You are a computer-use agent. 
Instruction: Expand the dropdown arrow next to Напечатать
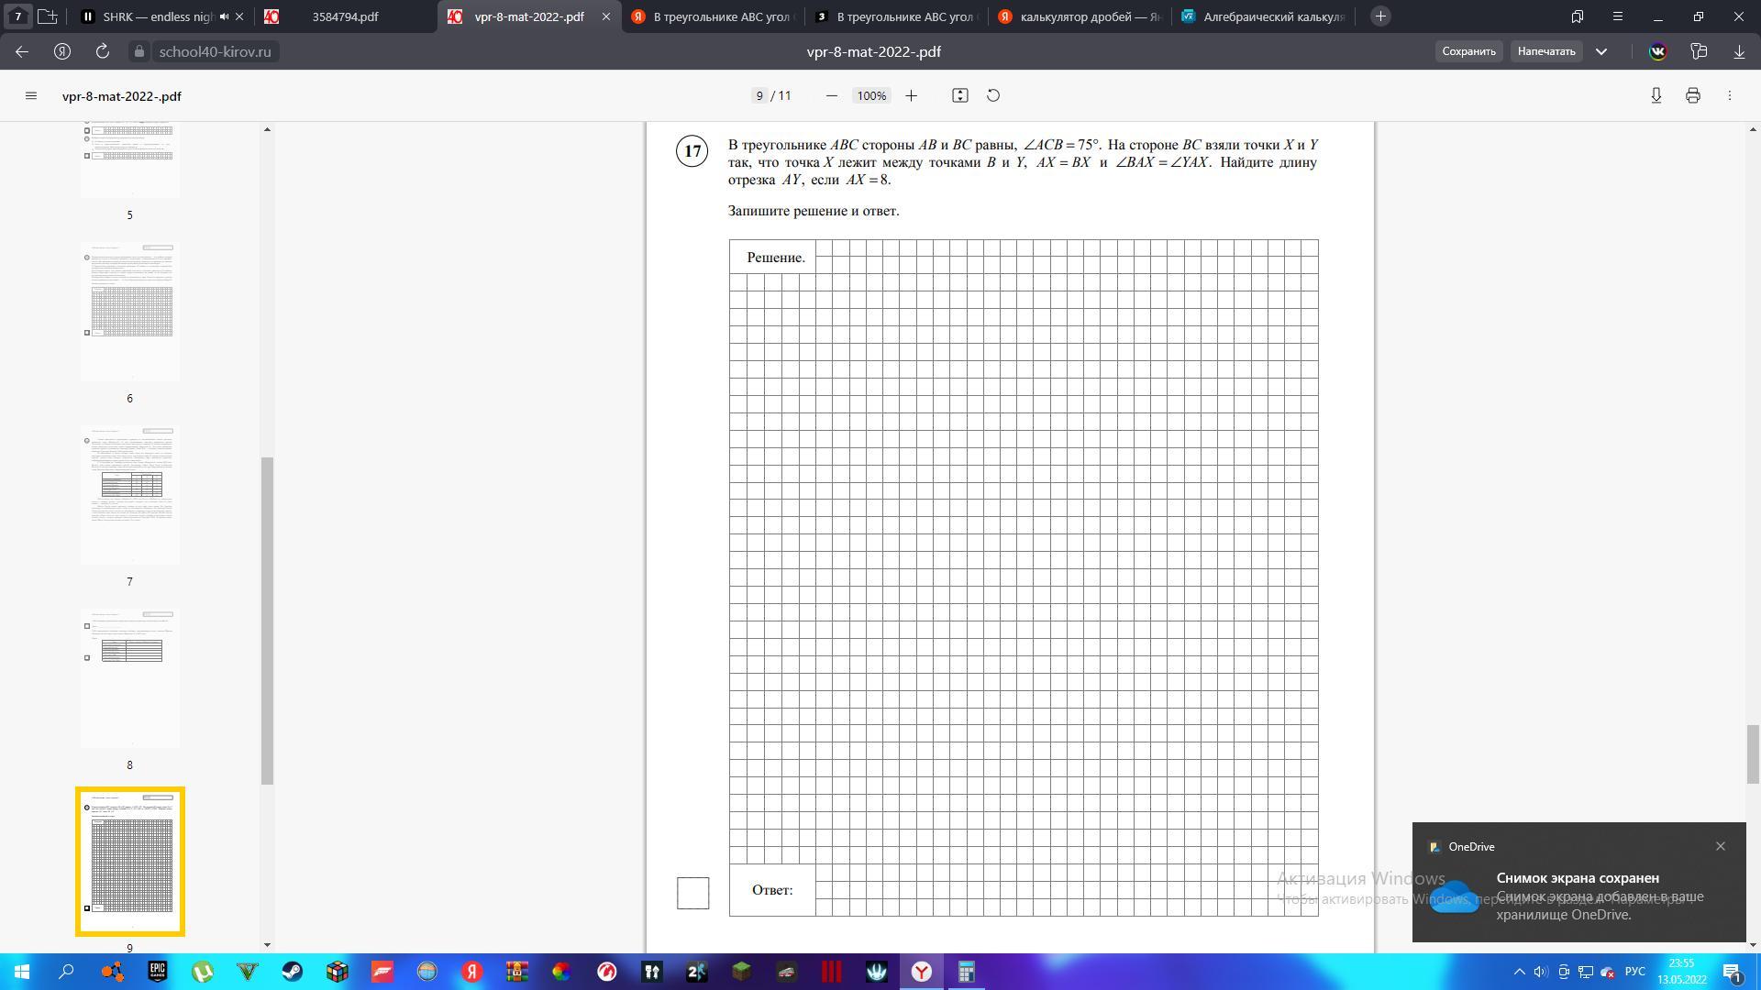tap(1601, 51)
